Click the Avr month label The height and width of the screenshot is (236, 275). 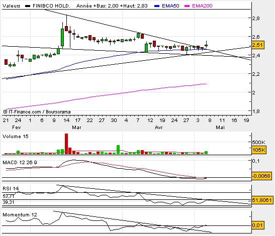pyautogui.click(x=158, y=128)
